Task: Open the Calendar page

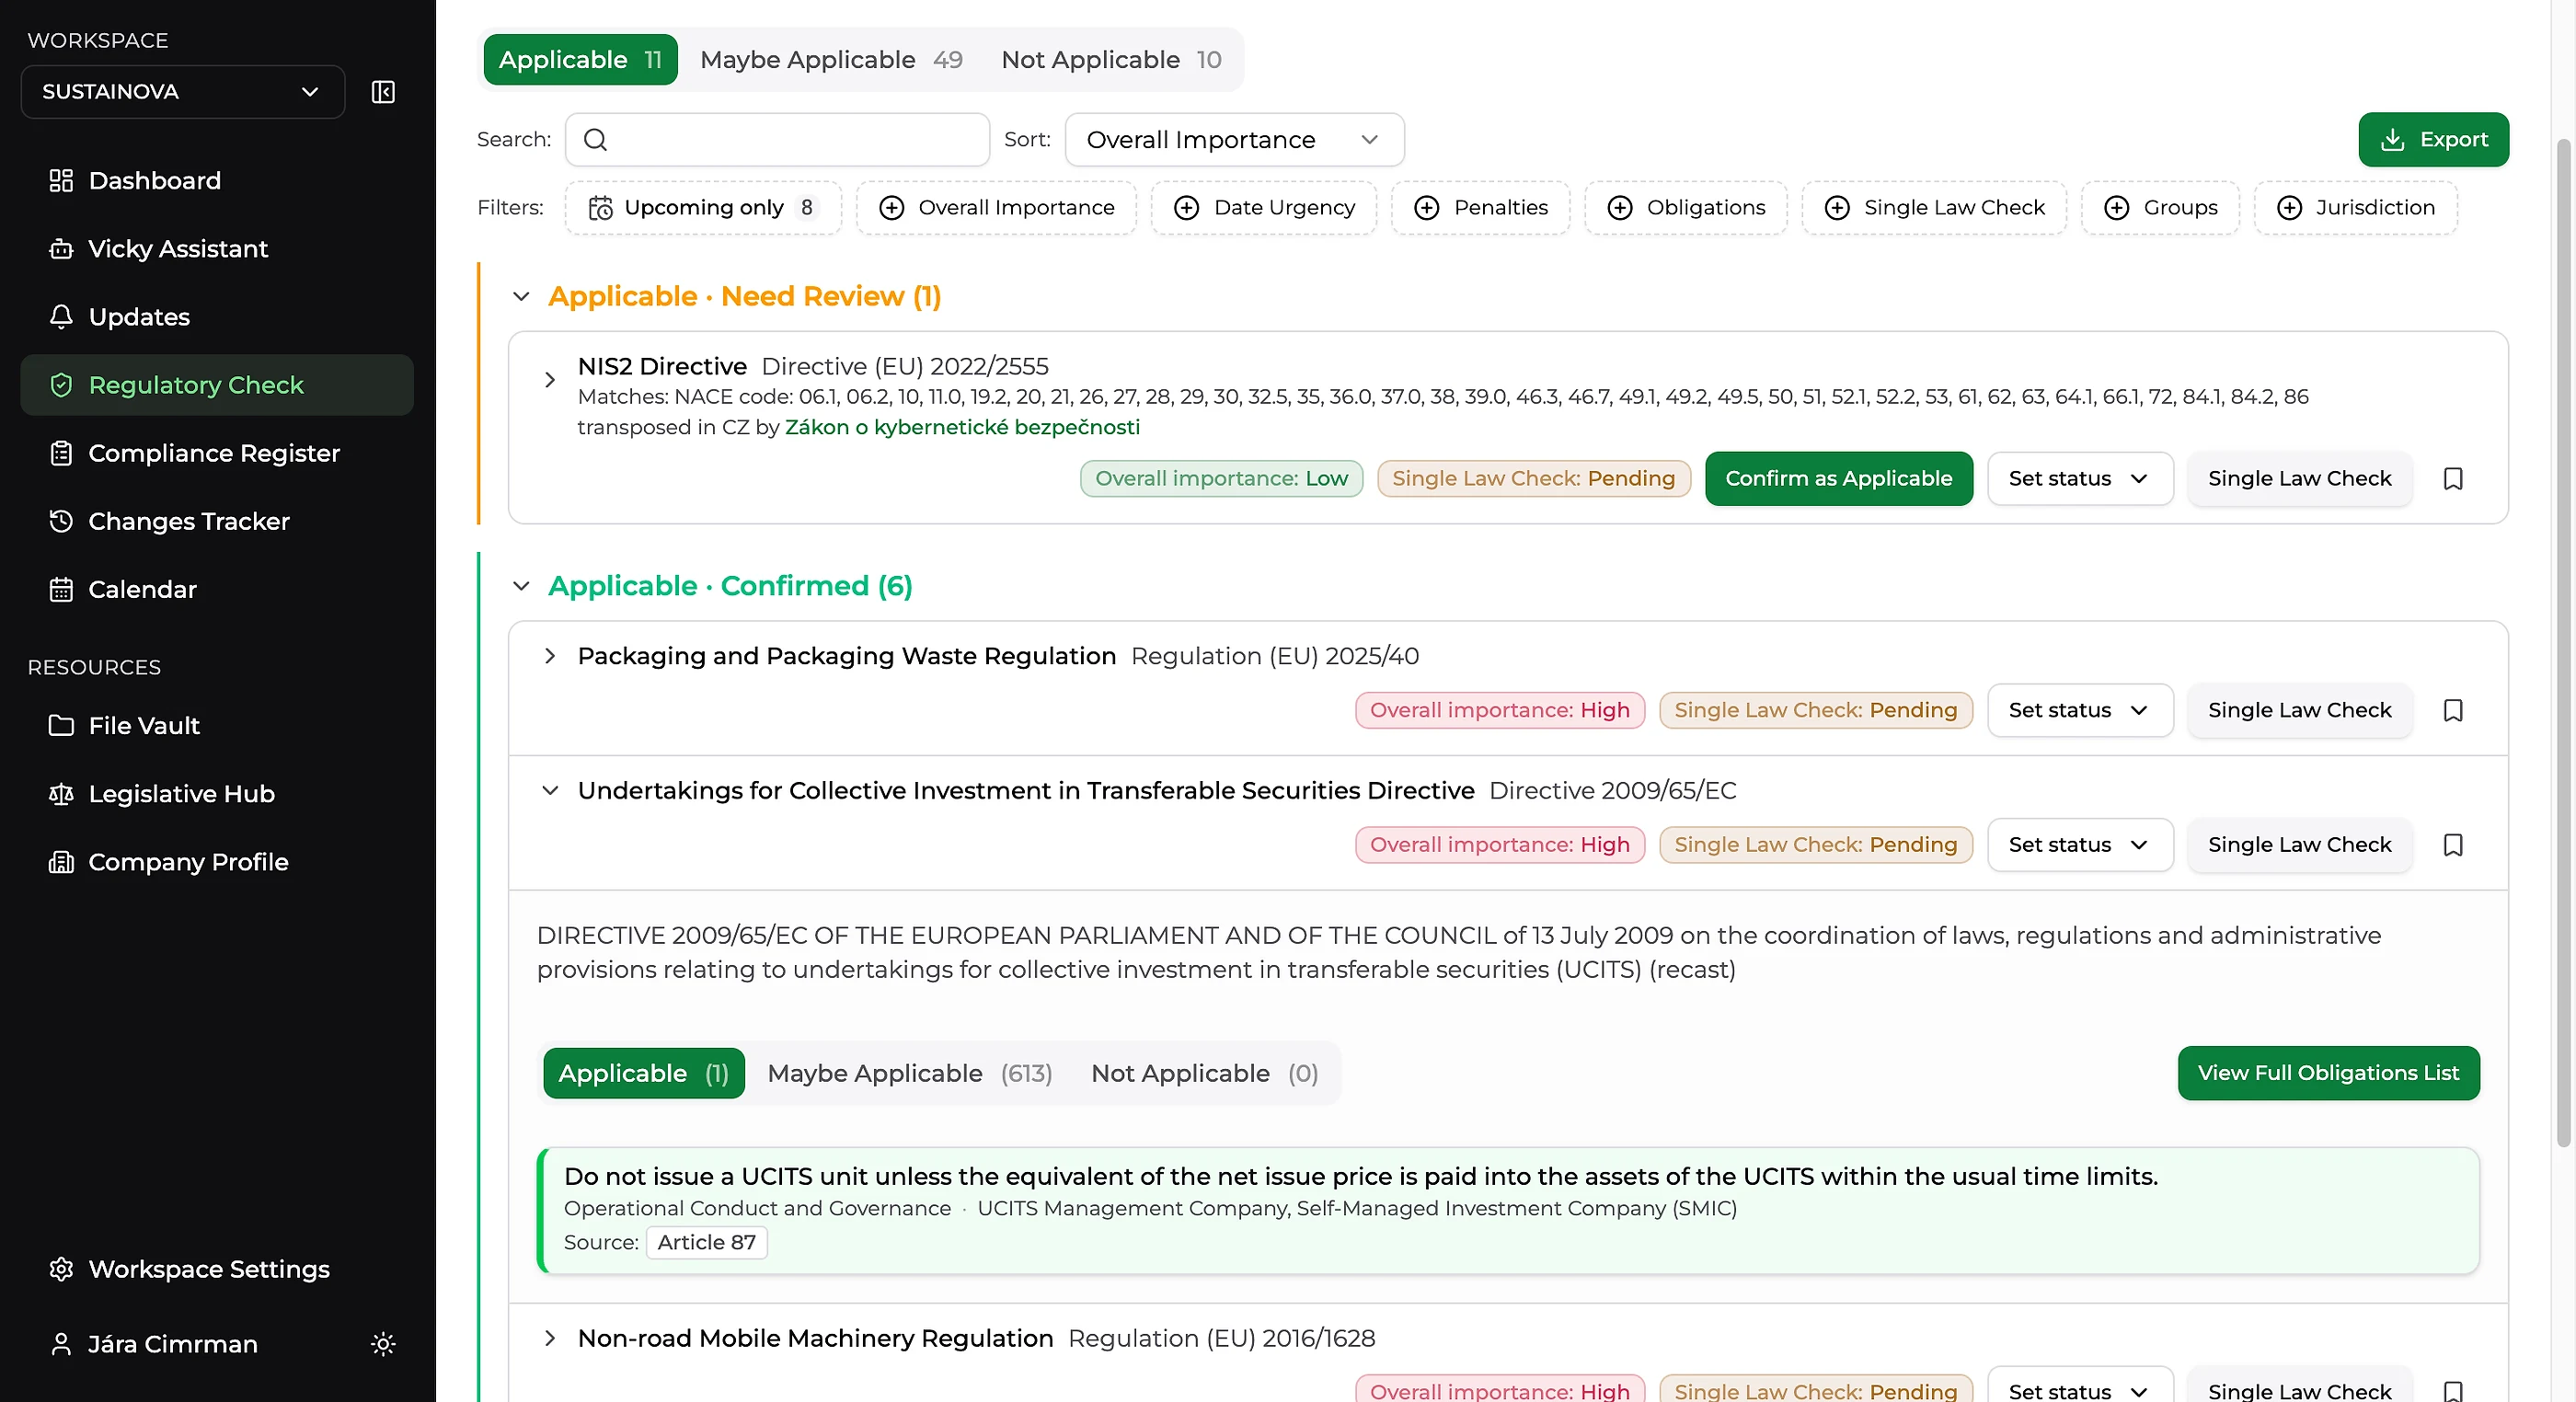Action: (x=217, y=589)
